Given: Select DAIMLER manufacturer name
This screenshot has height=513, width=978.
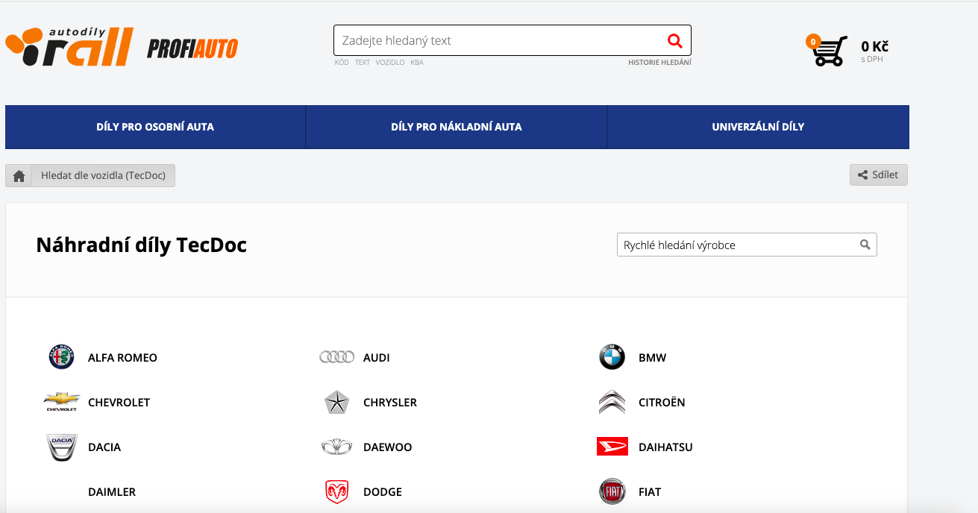Looking at the screenshot, I should point(112,492).
